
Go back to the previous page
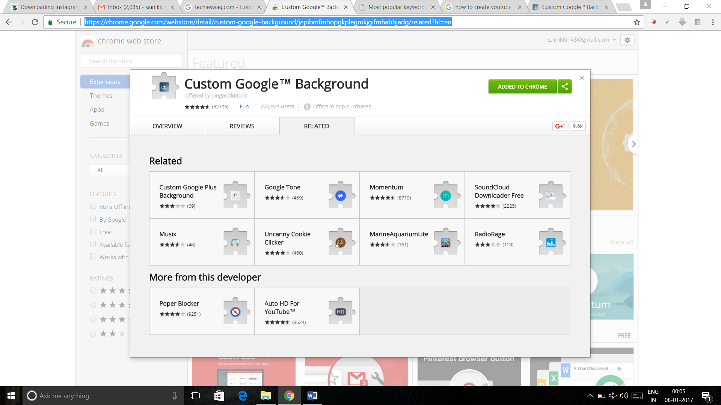point(9,22)
